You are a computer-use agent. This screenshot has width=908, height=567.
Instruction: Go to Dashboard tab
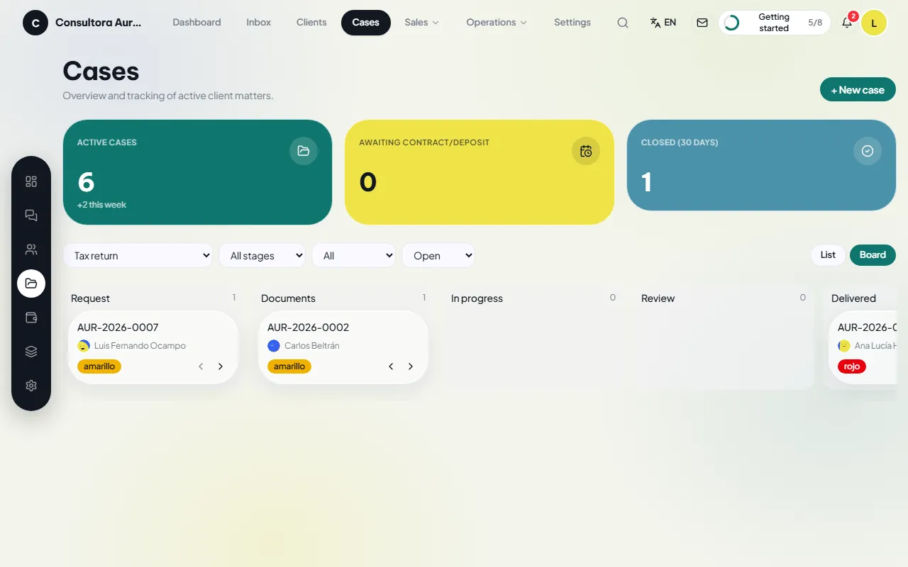tap(196, 23)
